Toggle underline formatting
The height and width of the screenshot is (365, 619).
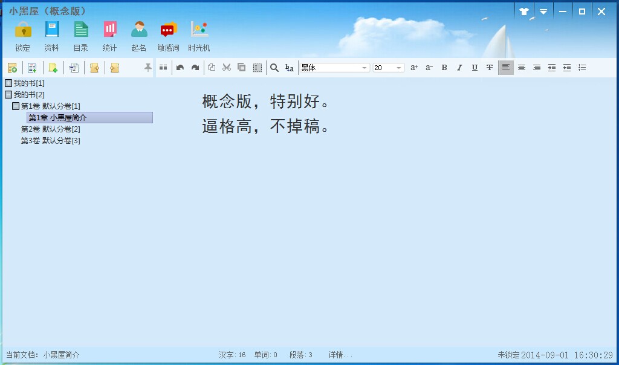pos(475,68)
